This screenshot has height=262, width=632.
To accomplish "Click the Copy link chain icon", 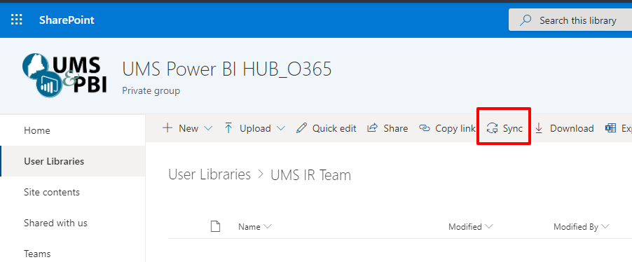I will tap(425, 128).
